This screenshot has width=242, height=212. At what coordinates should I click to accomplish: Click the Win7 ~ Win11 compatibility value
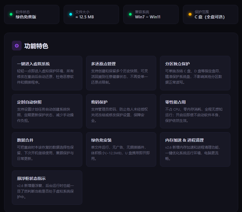click(148, 17)
